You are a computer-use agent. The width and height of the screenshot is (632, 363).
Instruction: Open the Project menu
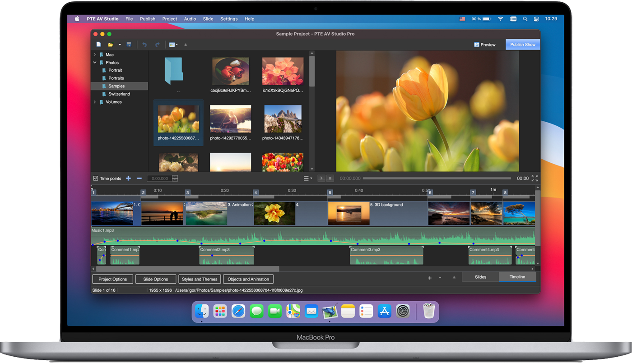(170, 19)
